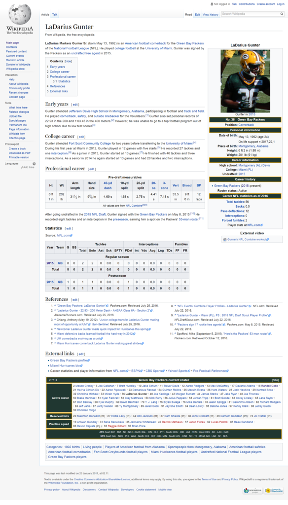The height and width of the screenshot is (505, 288).
Task: Open Random article in sidebar
Action: click(15, 60)
